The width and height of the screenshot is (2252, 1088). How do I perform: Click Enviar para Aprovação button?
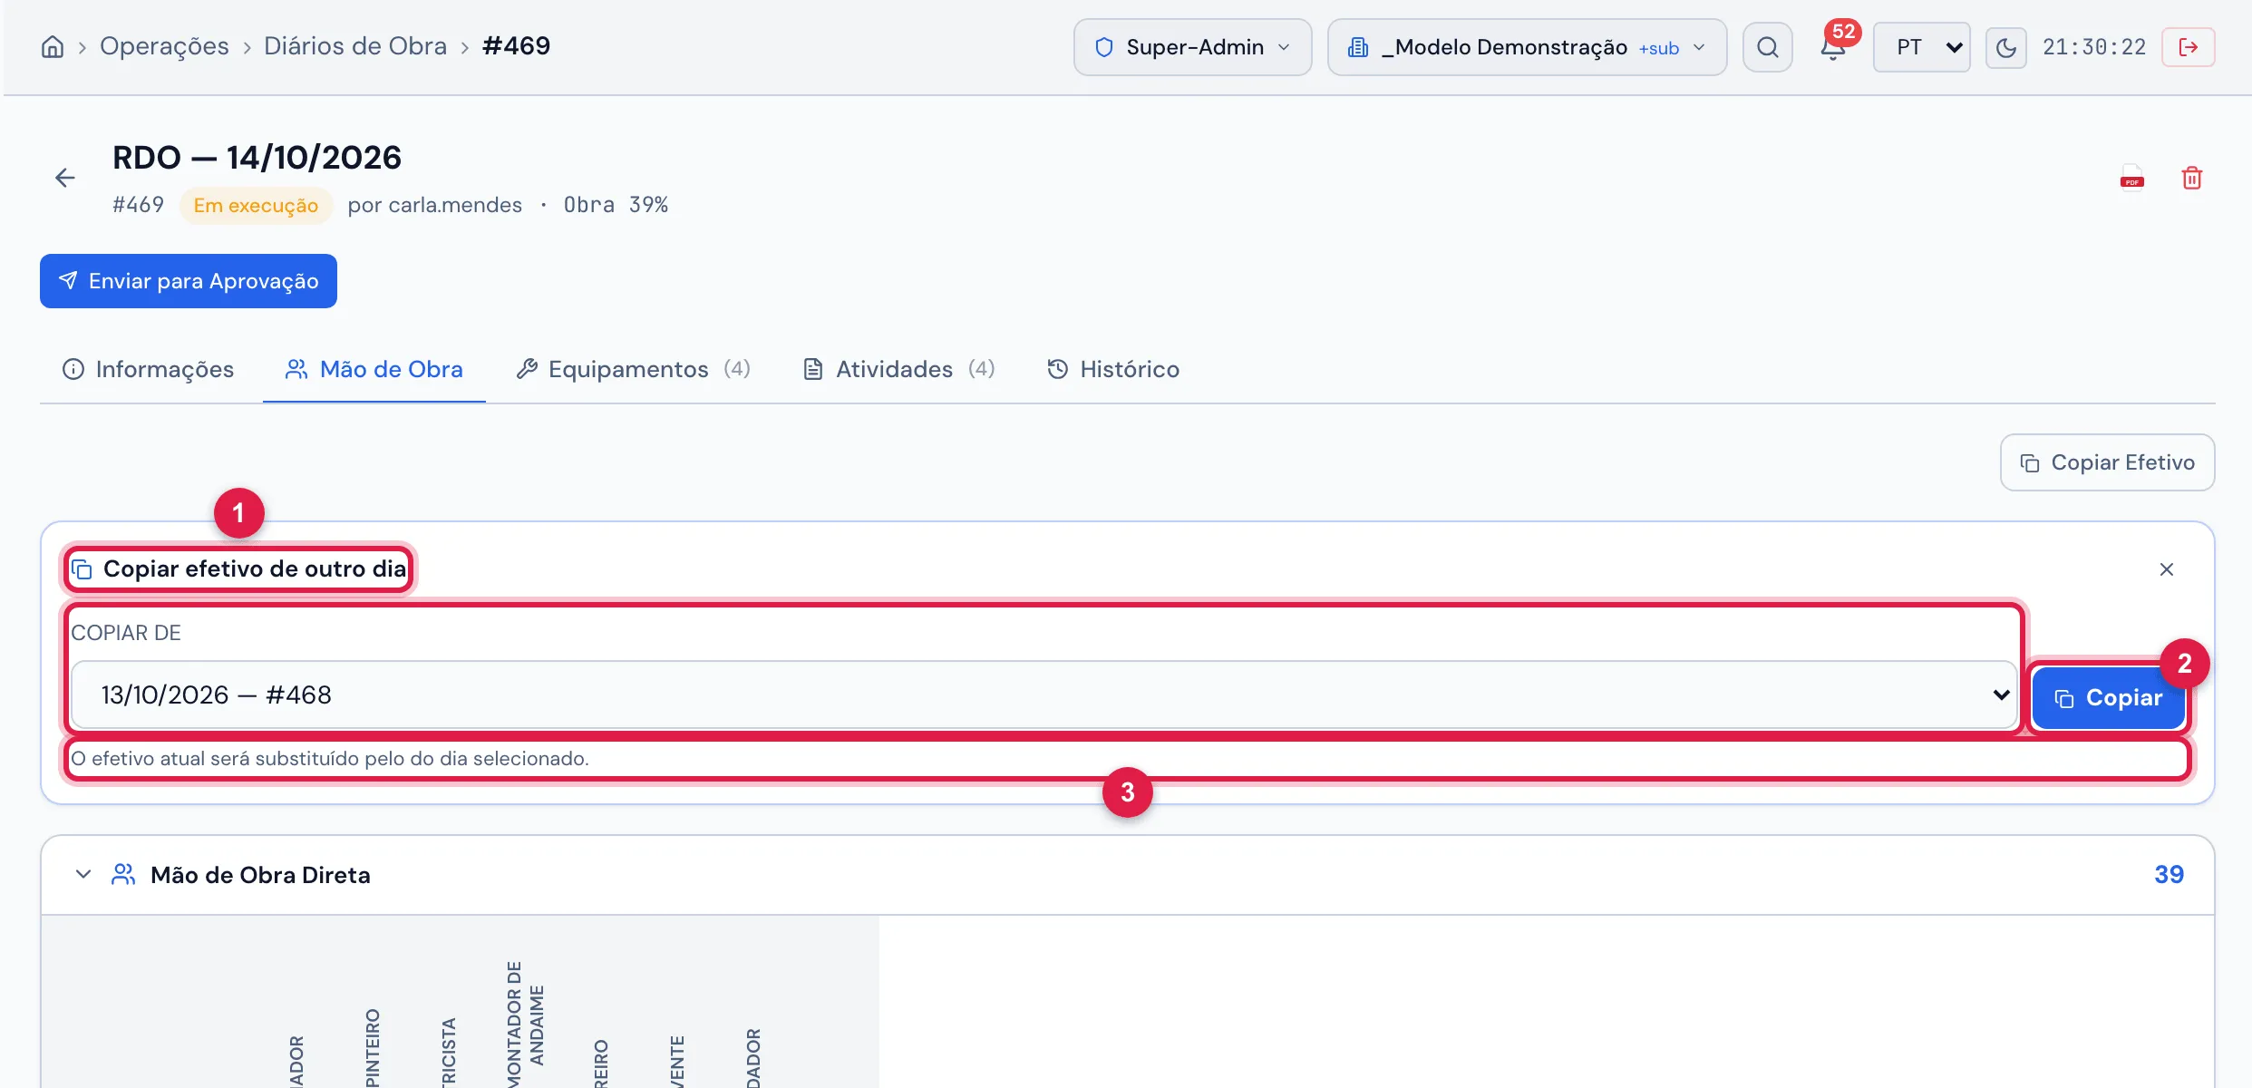point(189,281)
